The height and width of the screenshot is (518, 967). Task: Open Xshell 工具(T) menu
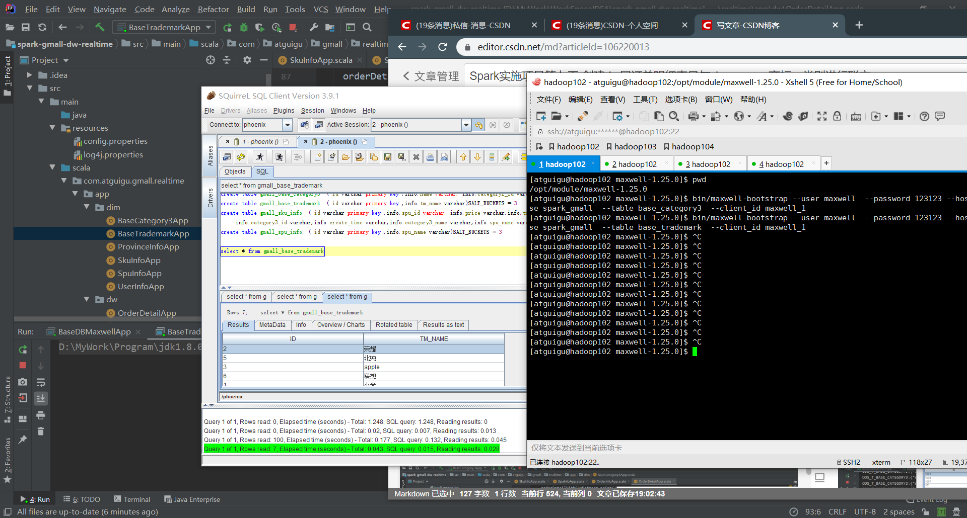(645, 100)
